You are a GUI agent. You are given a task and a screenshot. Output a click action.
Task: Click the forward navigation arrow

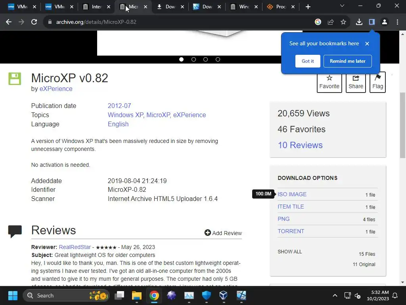tap(21, 22)
